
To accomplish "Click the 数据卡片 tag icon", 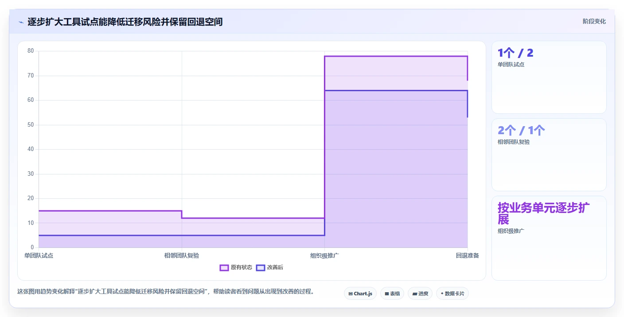I will pos(442,294).
